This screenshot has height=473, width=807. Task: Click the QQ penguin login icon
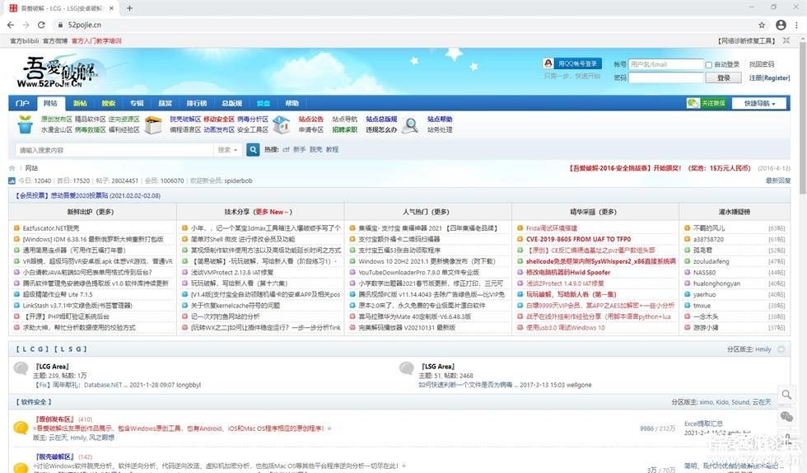[548, 63]
